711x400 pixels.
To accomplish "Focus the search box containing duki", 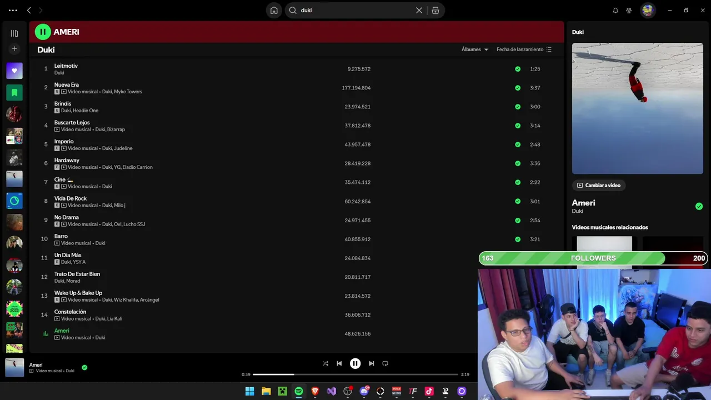I will pos(355,10).
